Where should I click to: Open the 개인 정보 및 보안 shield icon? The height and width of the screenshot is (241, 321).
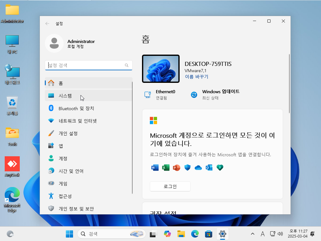pos(51,208)
